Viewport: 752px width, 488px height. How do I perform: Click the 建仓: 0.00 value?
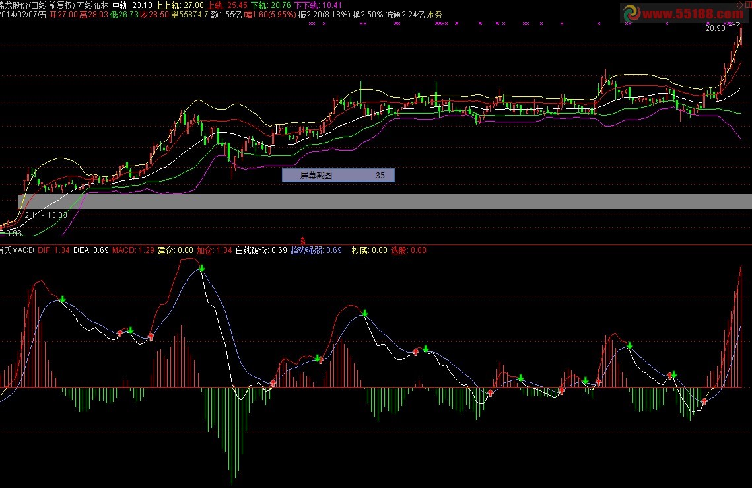point(176,250)
